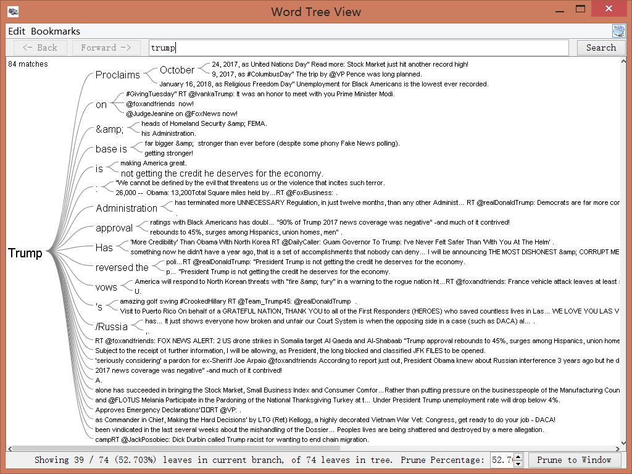Focus the search field containing 'trump'
Screen dimensions: 632x474
click(x=358, y=48)
